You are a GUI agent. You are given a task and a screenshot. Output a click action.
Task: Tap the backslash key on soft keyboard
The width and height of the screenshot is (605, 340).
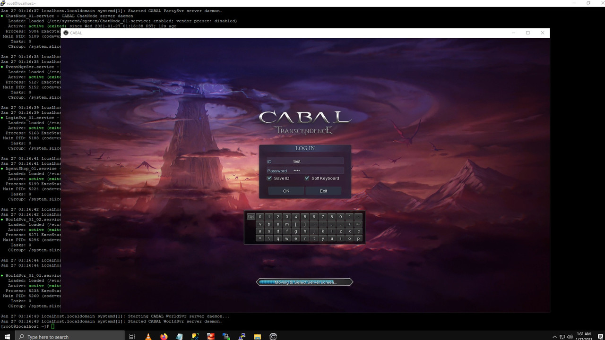(269, 238)
